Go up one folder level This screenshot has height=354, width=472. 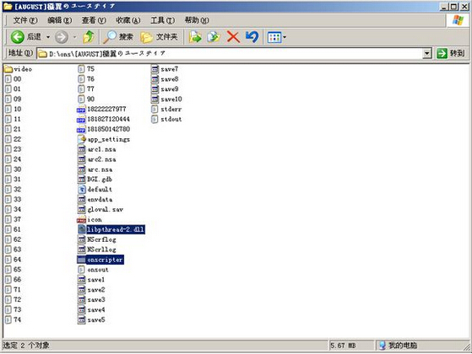tap(89, 37)
